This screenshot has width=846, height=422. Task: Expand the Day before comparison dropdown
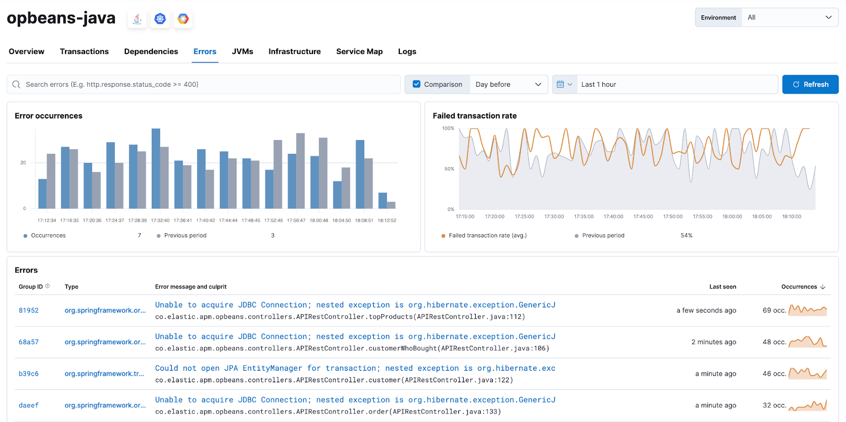point(508,85)
